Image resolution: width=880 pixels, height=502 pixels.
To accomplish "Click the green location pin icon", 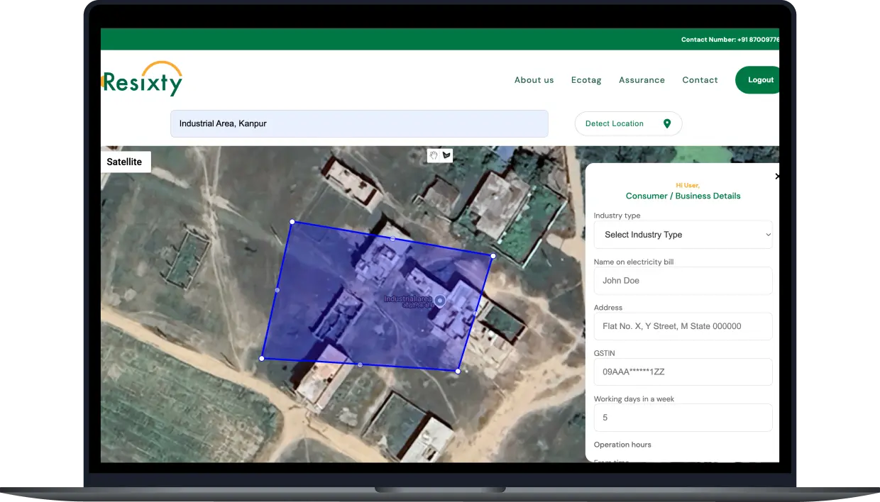I will 667,123.
